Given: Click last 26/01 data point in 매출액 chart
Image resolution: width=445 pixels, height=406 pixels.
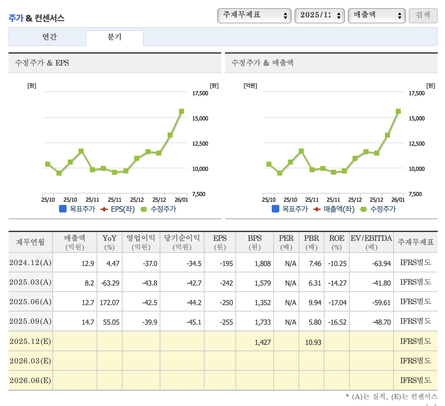Looking at the screenshot, I should (398, 111).
